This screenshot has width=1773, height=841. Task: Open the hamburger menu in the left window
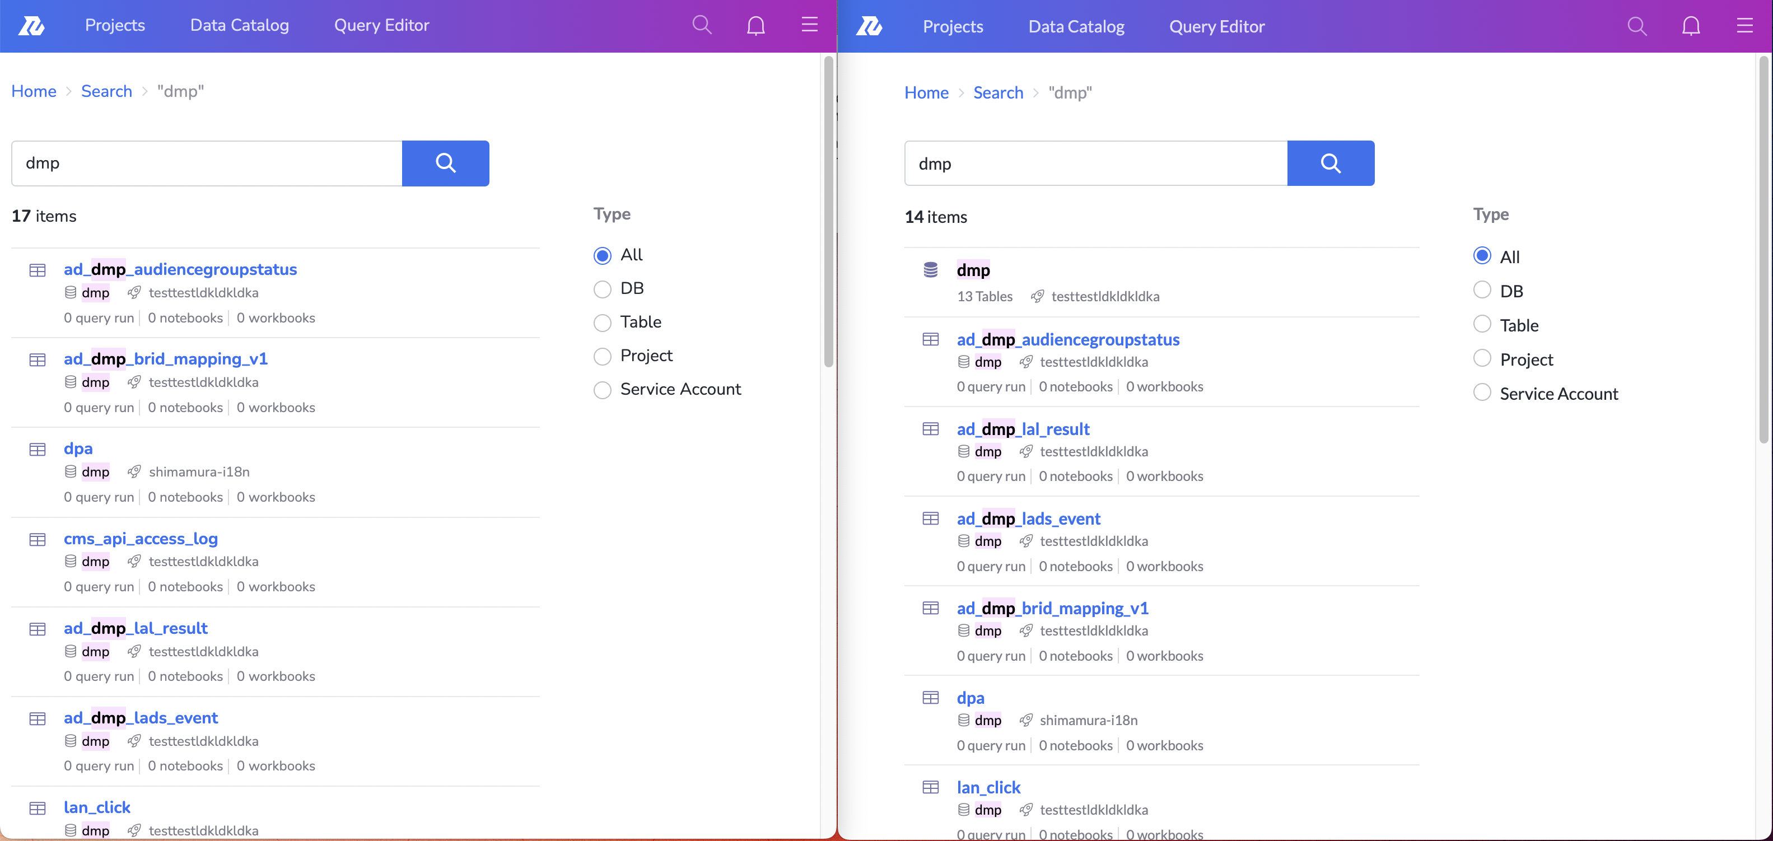pos(809,25)
